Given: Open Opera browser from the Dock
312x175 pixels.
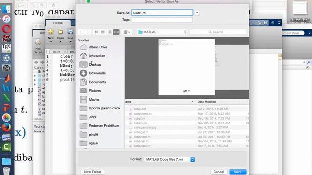Looking at the screenshot, I should tap(6, 29).
